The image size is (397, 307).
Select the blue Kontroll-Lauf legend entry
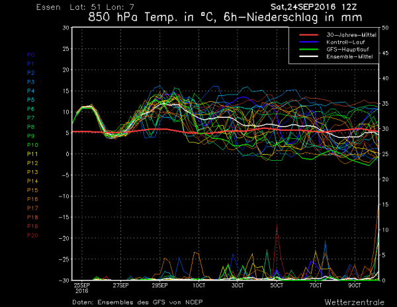click(x=337, y=41)
